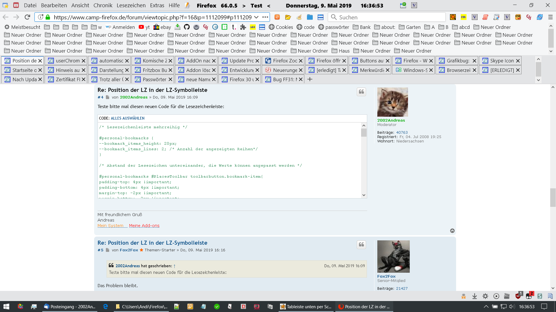This screenshot has width=556, height=312.
Task: Click the GitHub bookmark icon
Action: [x=187, y=27]
